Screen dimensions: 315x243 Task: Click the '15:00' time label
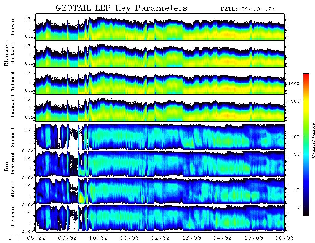tap(254, 238)
